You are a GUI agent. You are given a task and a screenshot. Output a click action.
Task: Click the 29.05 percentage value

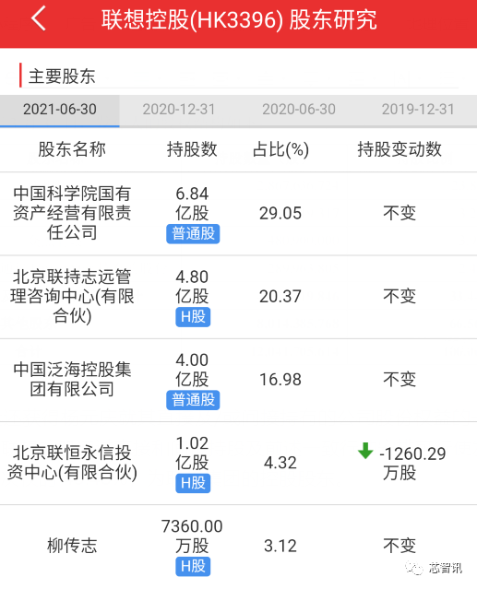(x=280, y=213)
